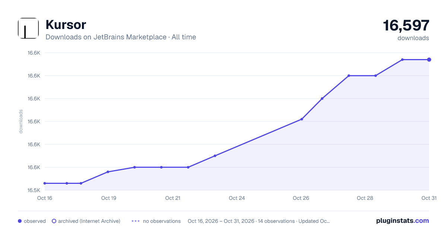The image size is (447, 234).
Task: Select the data point above Oct 19
Action: pos(108,172)
